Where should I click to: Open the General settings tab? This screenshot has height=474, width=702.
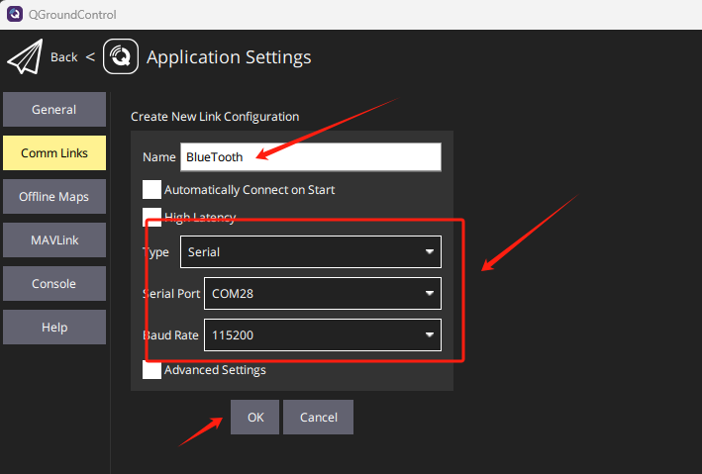[x=53, y=110]
